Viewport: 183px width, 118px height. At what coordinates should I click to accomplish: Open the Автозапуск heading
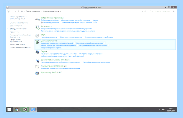pos(46,26)
